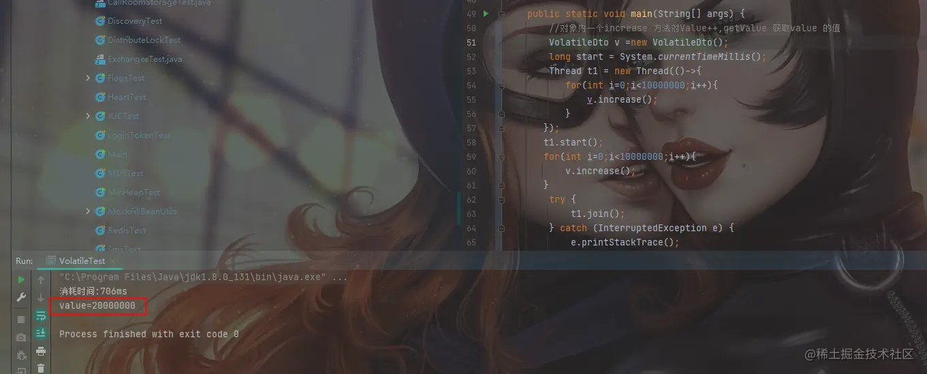Screen dimensions: 927x374
Task: Click the down arrow in Run panel
Action: coord(41,297)
